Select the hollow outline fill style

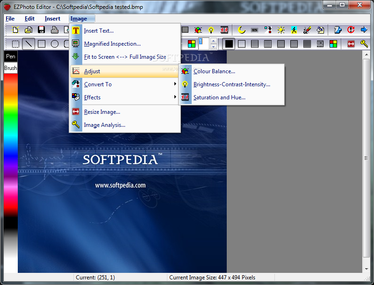[242, 44]
